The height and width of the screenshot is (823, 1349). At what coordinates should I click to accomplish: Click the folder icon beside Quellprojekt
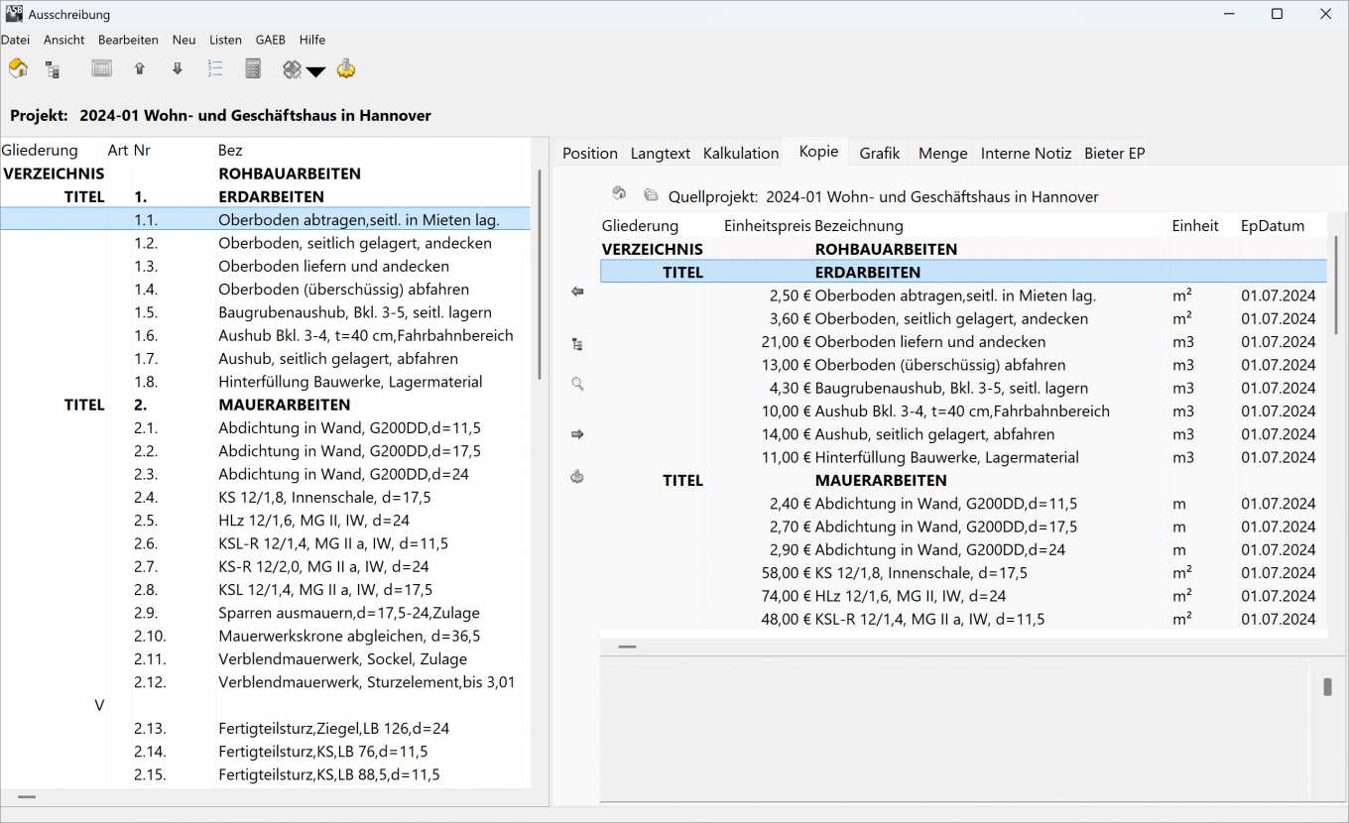point(651,194)
